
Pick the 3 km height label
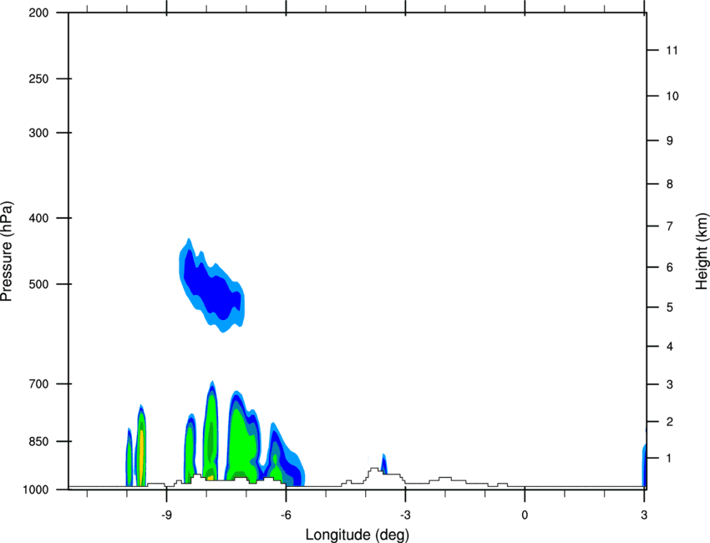click(670, 384)
